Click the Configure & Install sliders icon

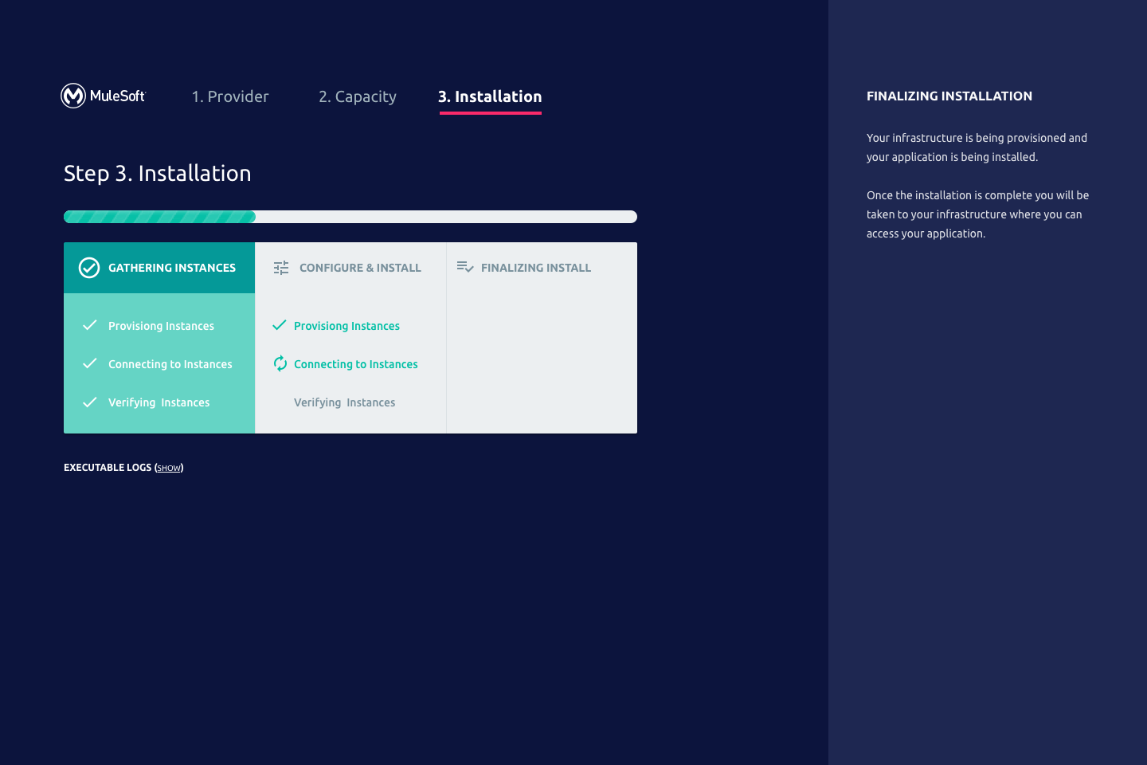(x=281, y=268)
